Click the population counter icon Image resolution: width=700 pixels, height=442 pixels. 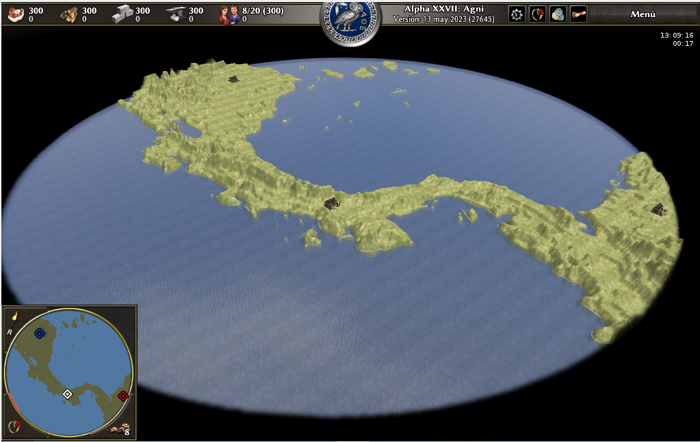[229, 14]
